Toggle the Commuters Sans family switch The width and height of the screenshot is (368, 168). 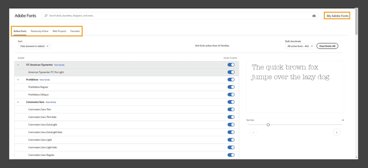(x=231, y=102)
